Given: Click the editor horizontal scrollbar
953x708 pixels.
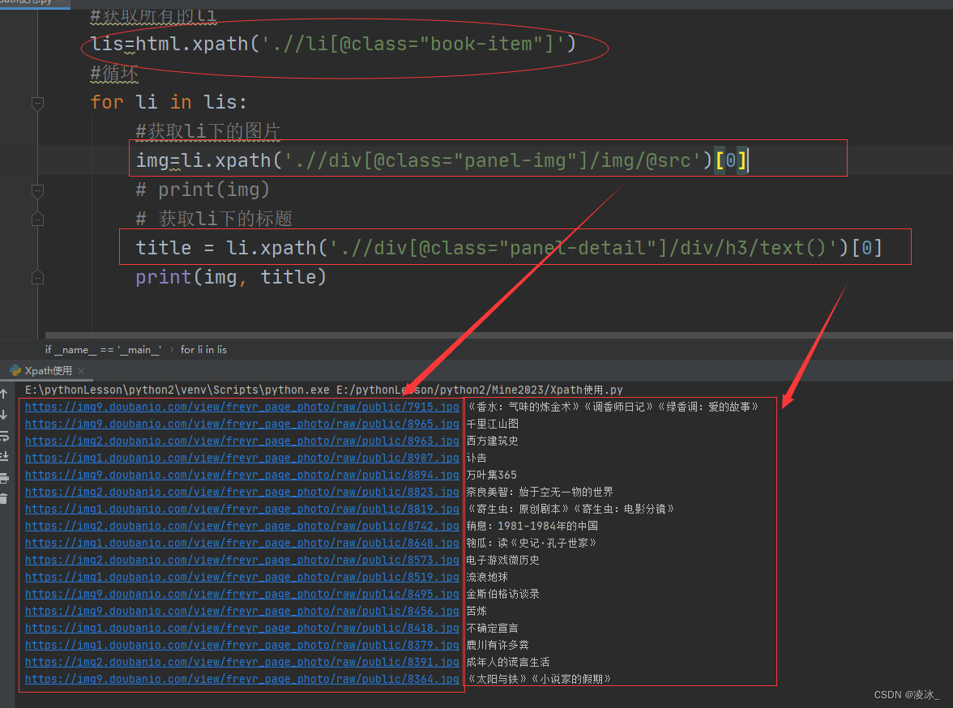Looking at the screenshot, I should [x=498, y=335].
